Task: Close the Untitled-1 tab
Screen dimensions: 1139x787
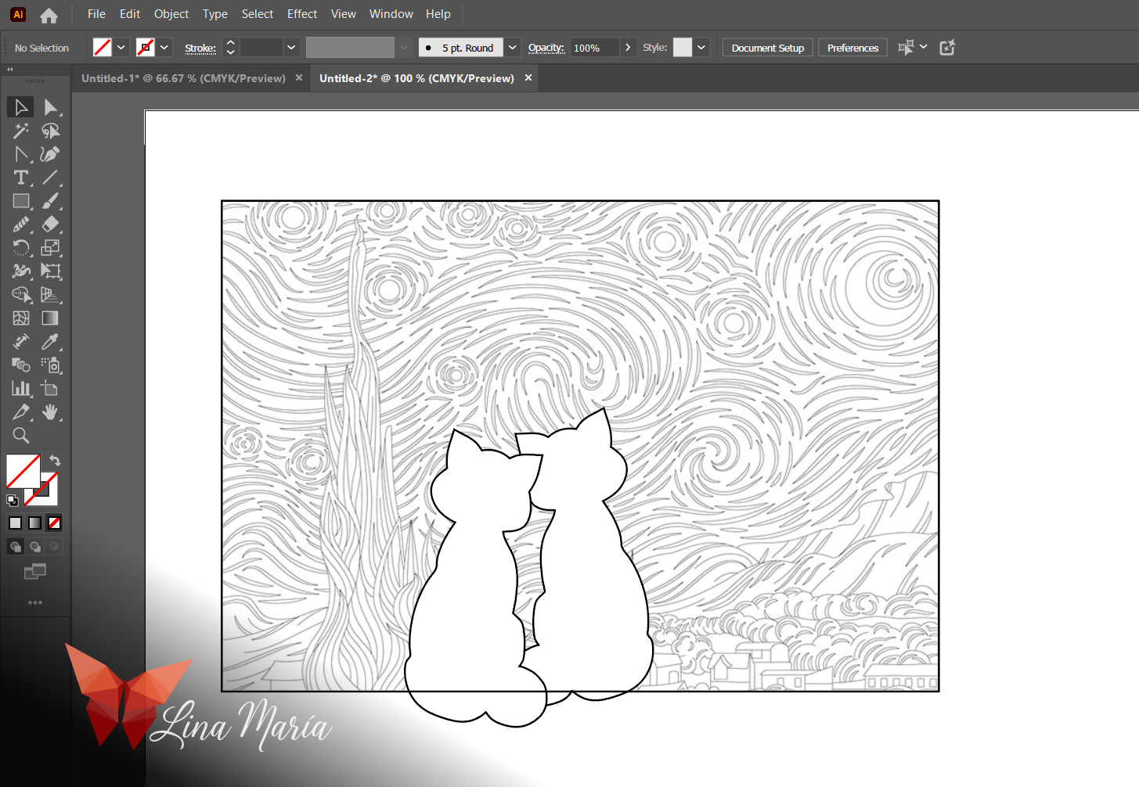Action: (299, 78)
